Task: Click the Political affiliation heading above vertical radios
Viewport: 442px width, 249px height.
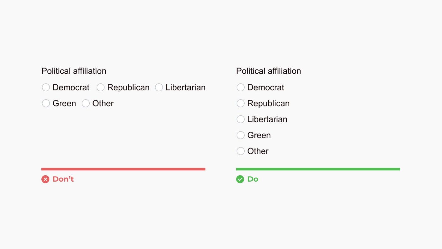Action: click(269, 71)
